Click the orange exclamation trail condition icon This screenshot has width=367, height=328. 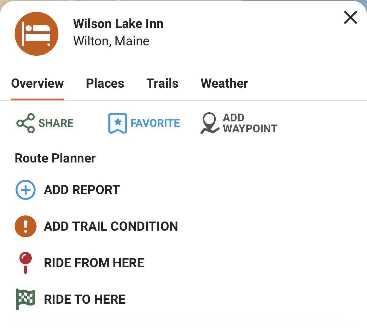tap(25, 226)
